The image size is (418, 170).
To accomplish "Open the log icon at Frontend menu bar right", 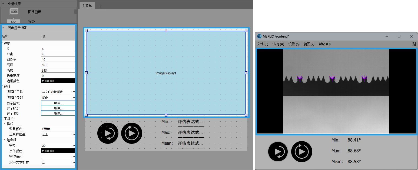I will 413,44.
